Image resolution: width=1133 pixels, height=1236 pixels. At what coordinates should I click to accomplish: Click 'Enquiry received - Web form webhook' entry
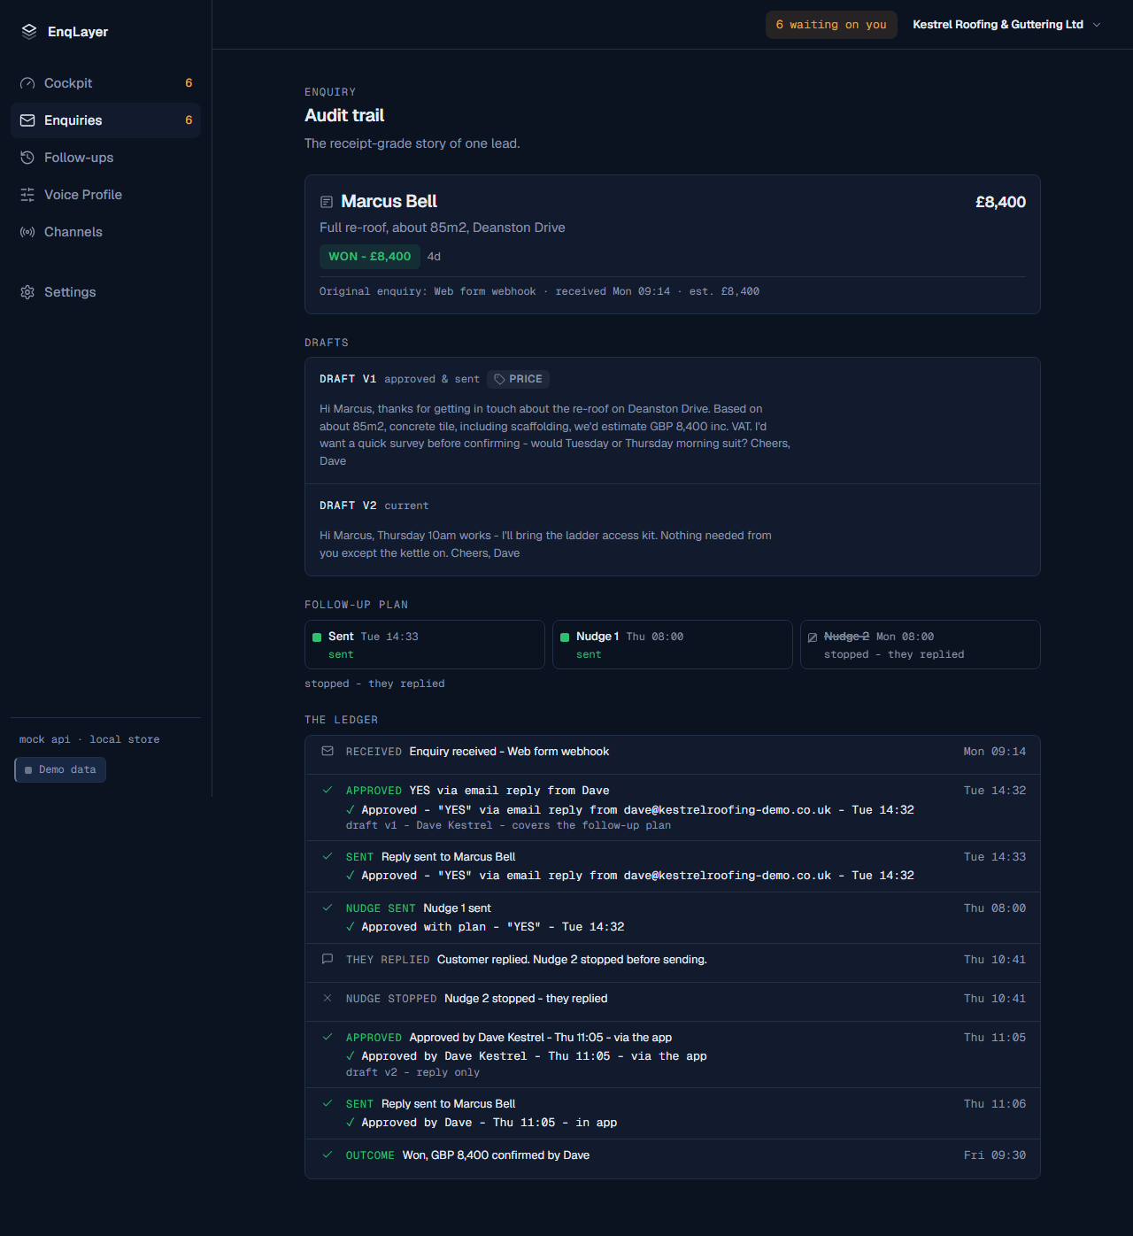[x=509, y=752]
